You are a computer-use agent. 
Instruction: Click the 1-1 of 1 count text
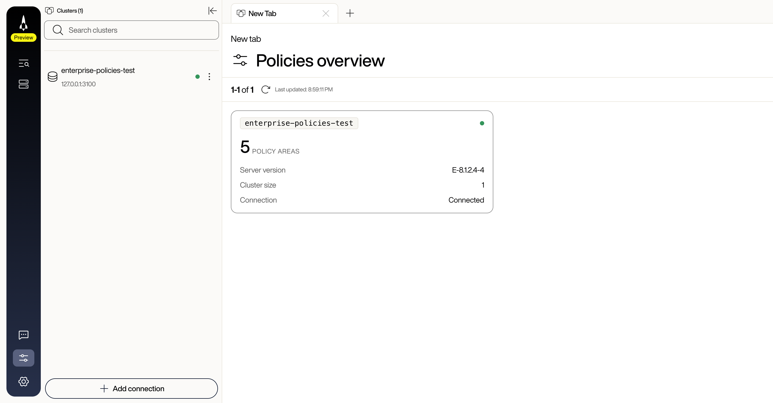point(242,89)
